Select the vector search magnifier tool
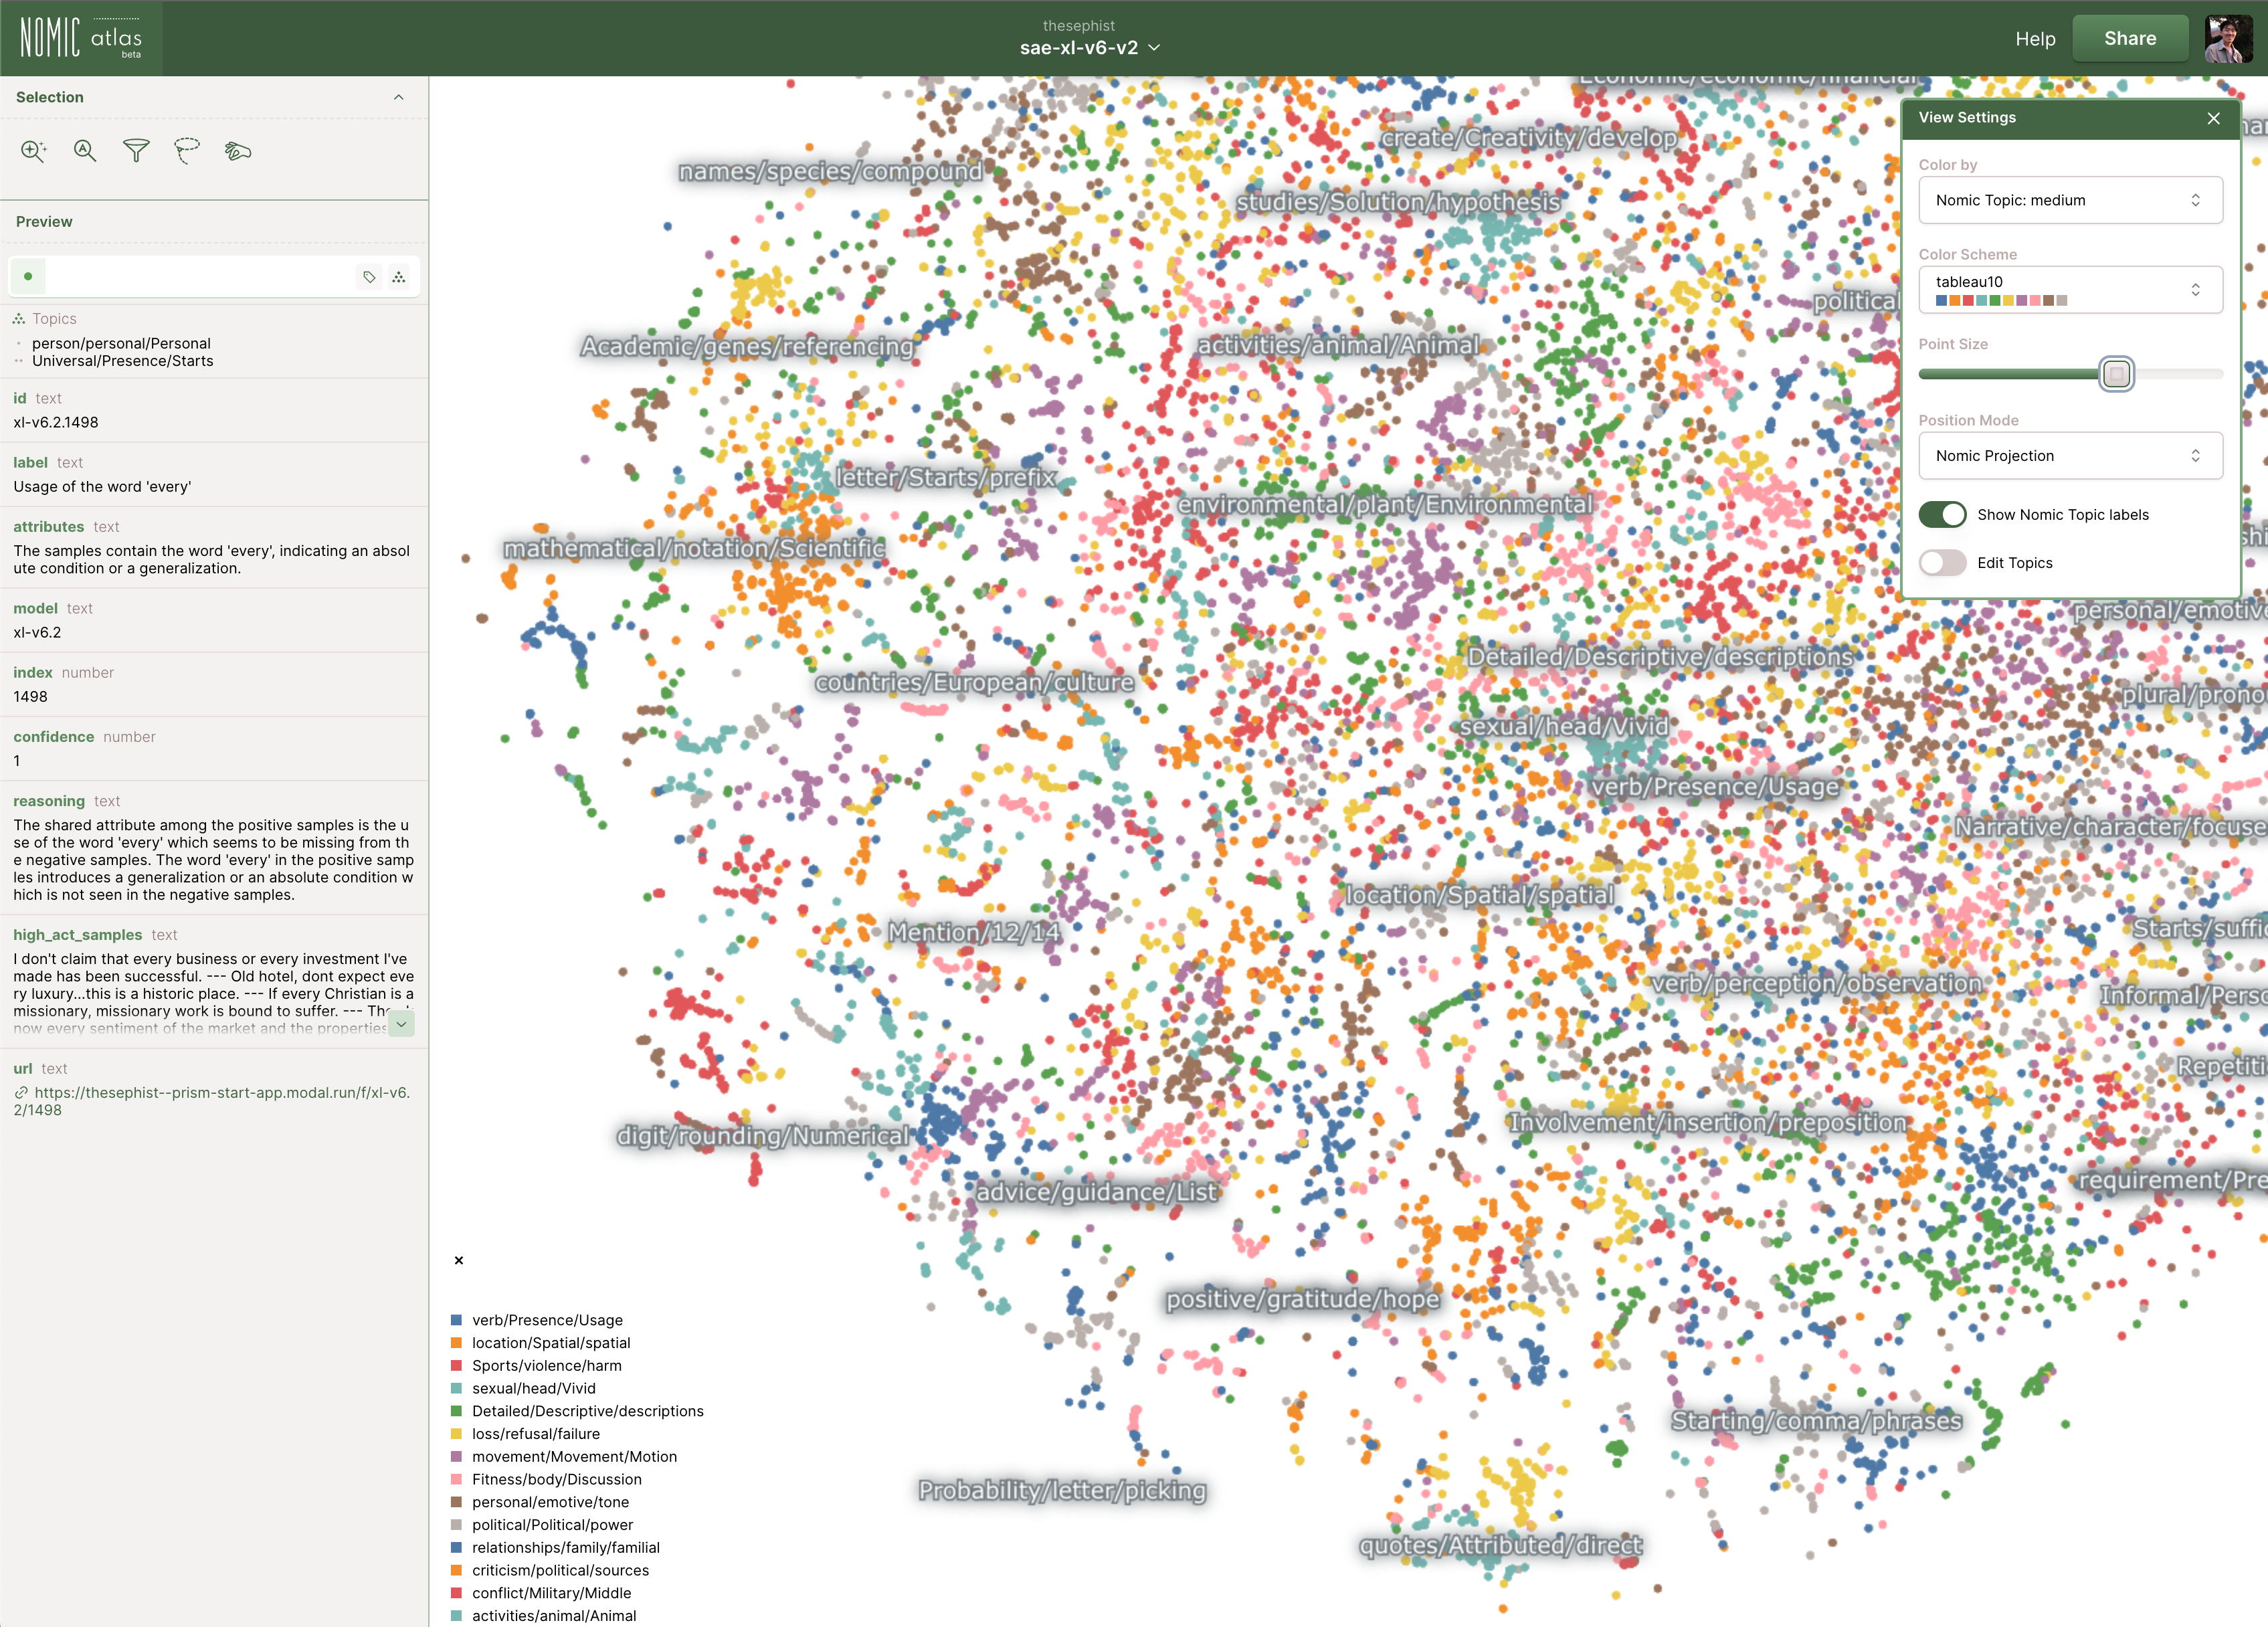2268x1627 pixels. click(x=33, y=151)
